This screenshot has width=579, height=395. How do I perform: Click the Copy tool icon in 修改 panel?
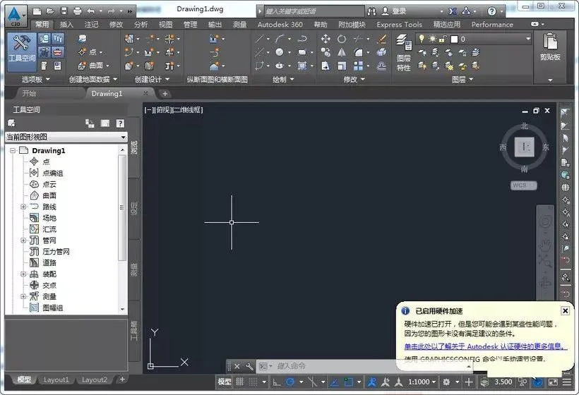(326, 52)
